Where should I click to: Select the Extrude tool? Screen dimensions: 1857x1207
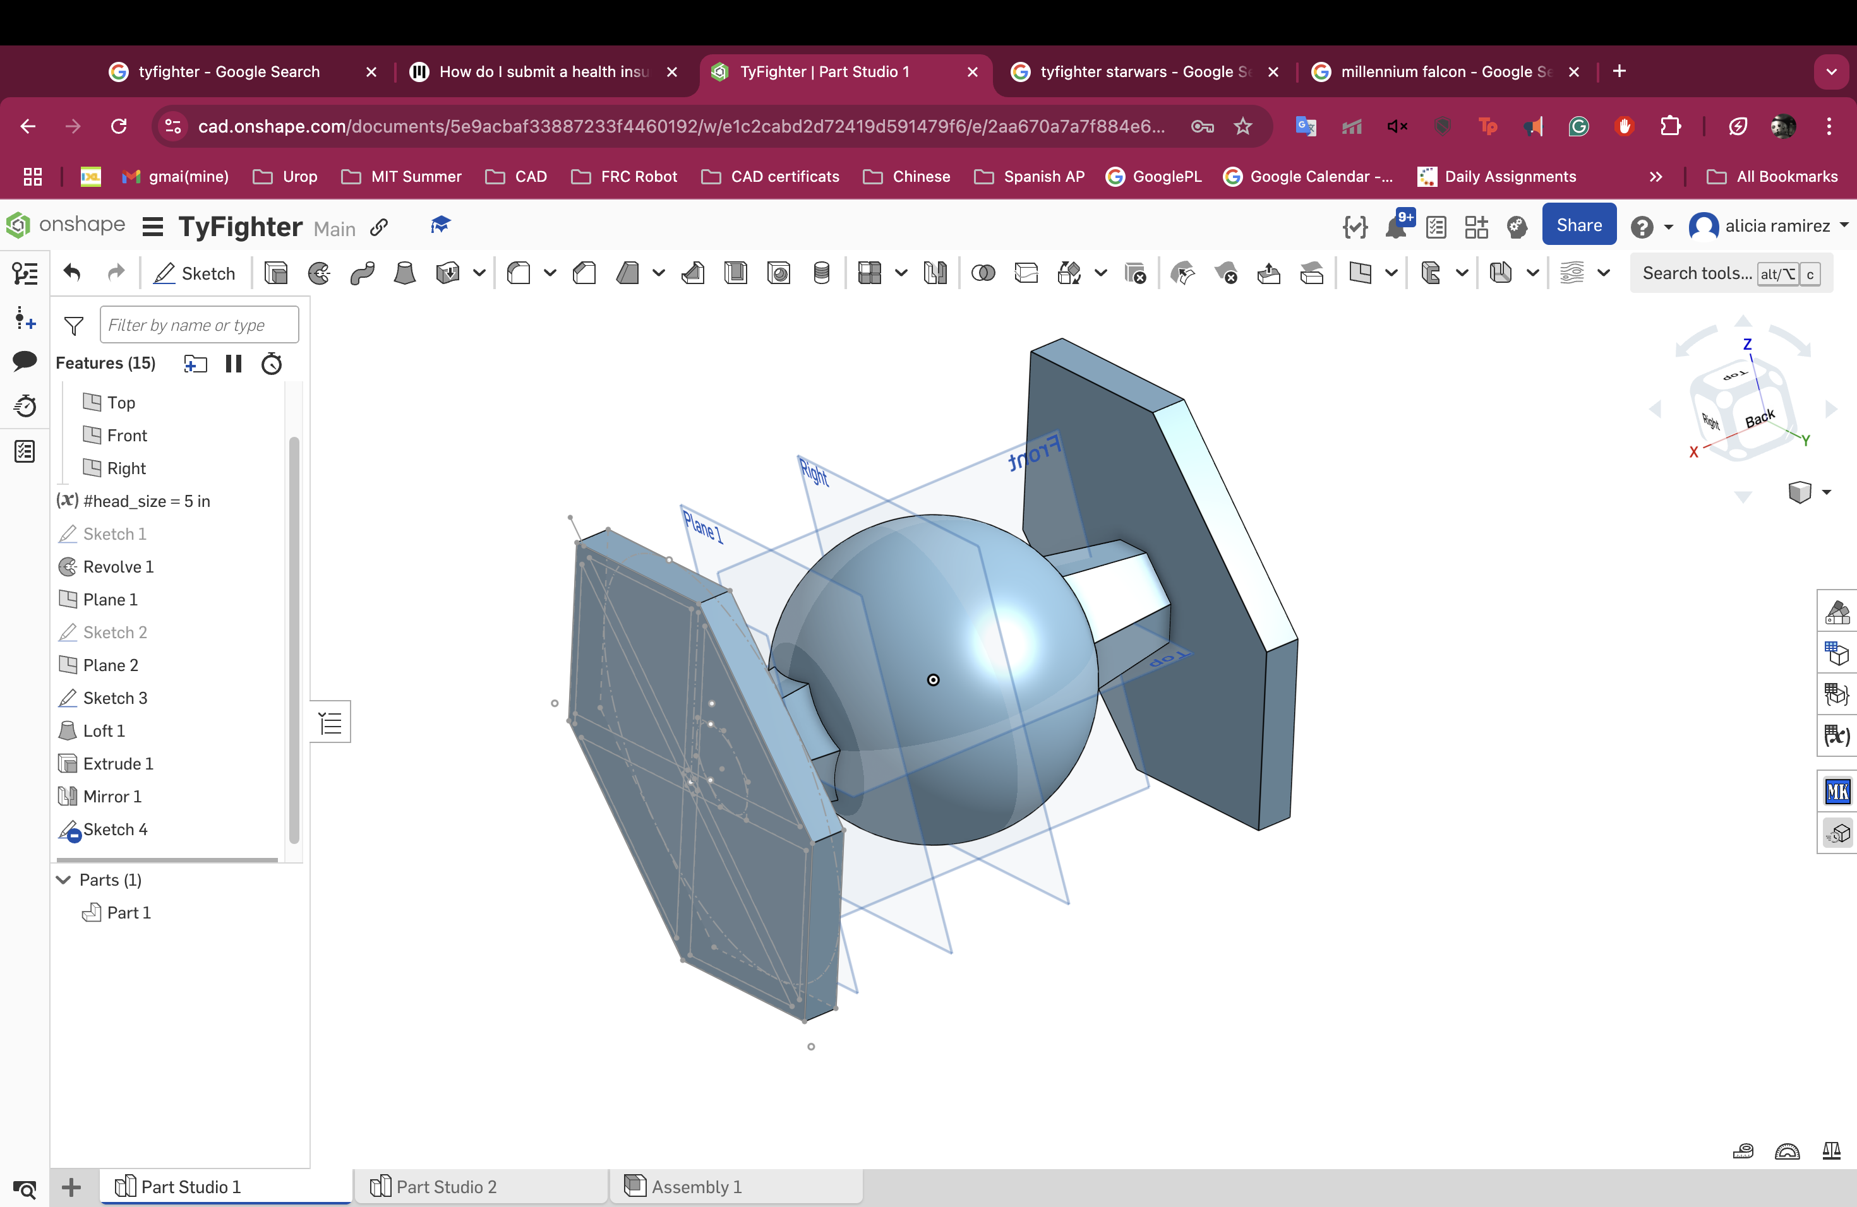(x=276, y=274)
